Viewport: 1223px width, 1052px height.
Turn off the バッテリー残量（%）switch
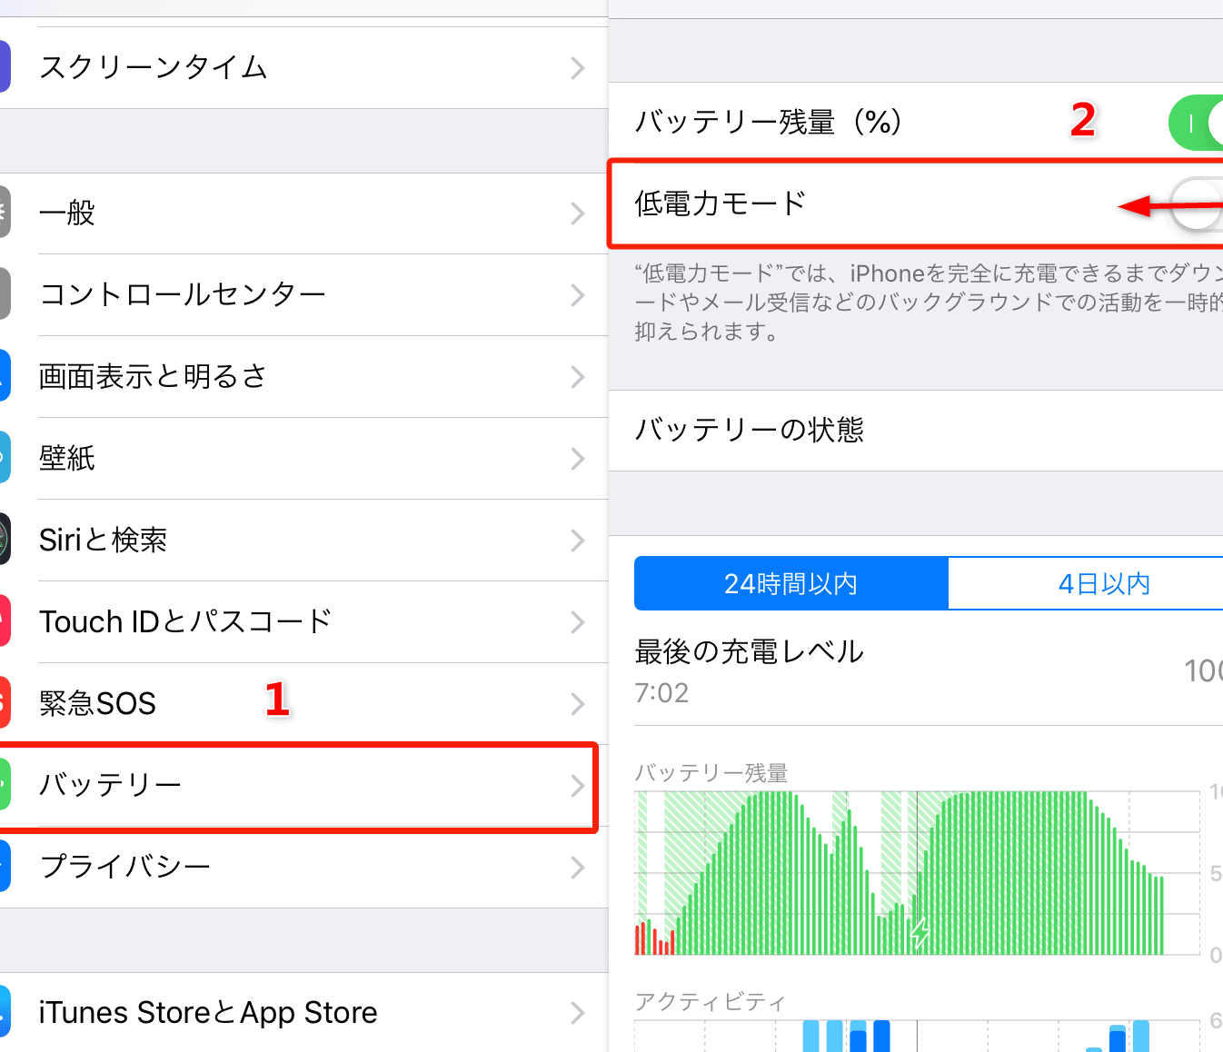(1196, 122)
